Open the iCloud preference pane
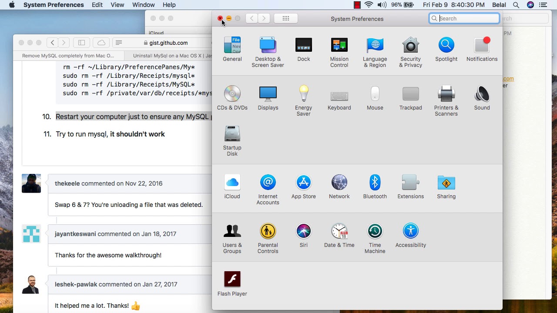The width and height of the screenshot is (557, 313). point(232,186)
